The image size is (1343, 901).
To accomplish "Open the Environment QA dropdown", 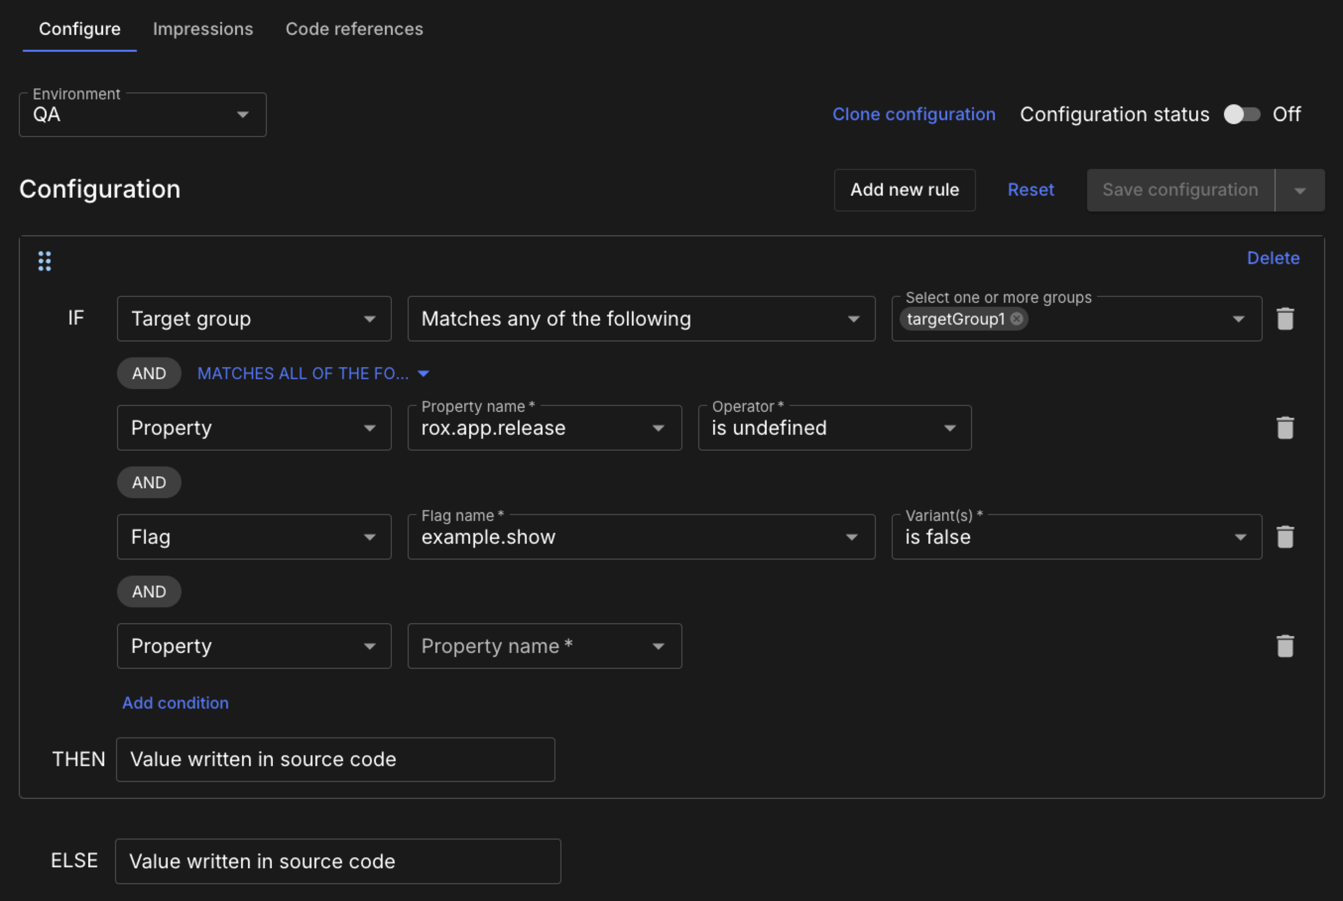I will pyautogui.click(x=142, y=115).
